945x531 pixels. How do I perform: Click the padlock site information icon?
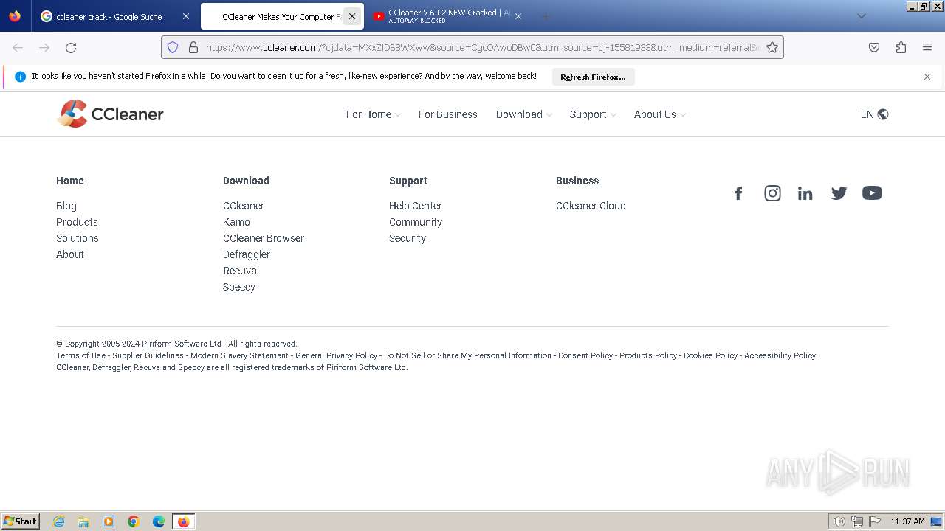(x=193, y=47)
